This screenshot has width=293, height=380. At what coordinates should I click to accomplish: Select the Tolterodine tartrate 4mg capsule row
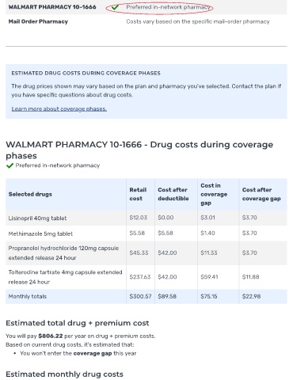[146, 277]
